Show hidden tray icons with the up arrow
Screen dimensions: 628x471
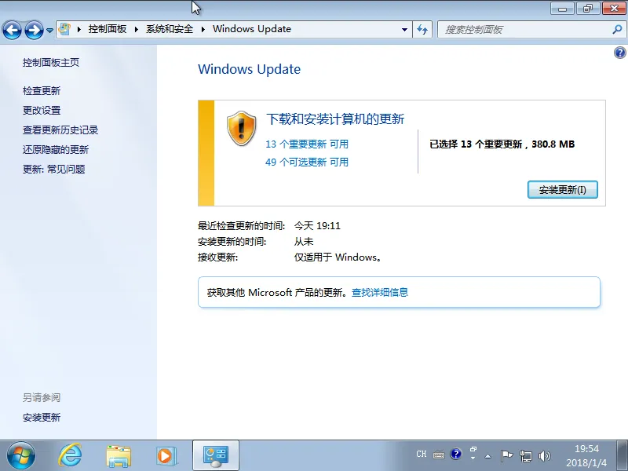[x=487, y=455]
